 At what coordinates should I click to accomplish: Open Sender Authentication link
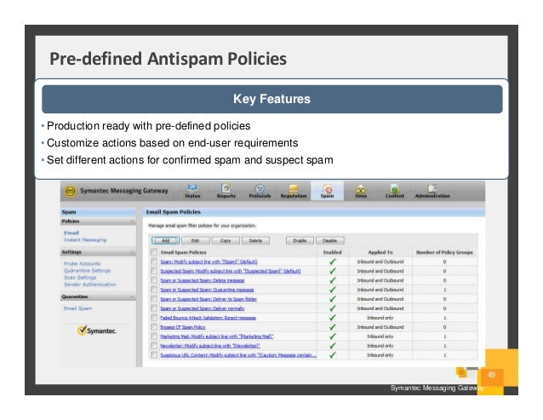pos(90,285)
